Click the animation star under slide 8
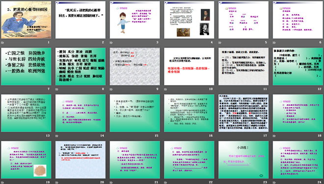324x184 pixels. tap(57, 89)
